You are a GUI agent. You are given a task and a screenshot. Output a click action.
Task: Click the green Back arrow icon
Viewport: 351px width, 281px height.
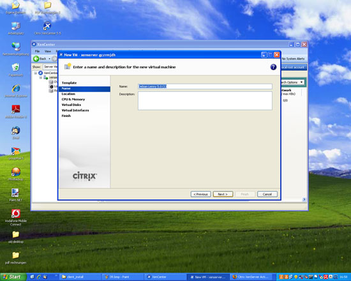[36, 59]
